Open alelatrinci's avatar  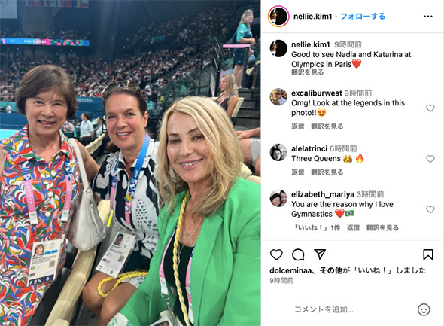click(278, 152)
